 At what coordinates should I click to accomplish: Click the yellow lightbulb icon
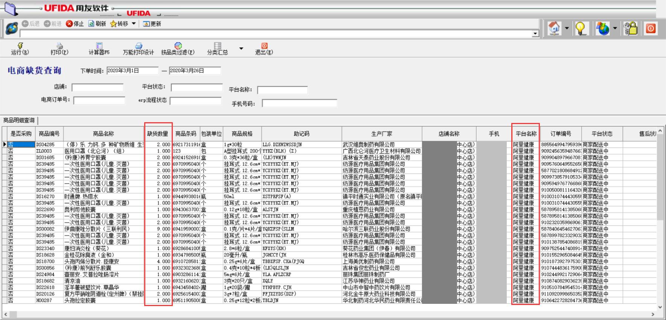click(581, 29)
